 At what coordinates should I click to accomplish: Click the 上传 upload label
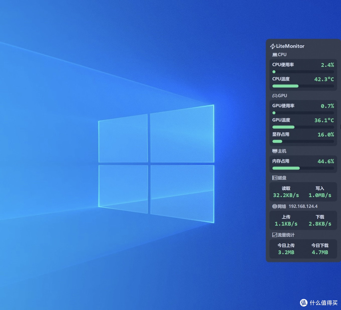tap(286, 217)
